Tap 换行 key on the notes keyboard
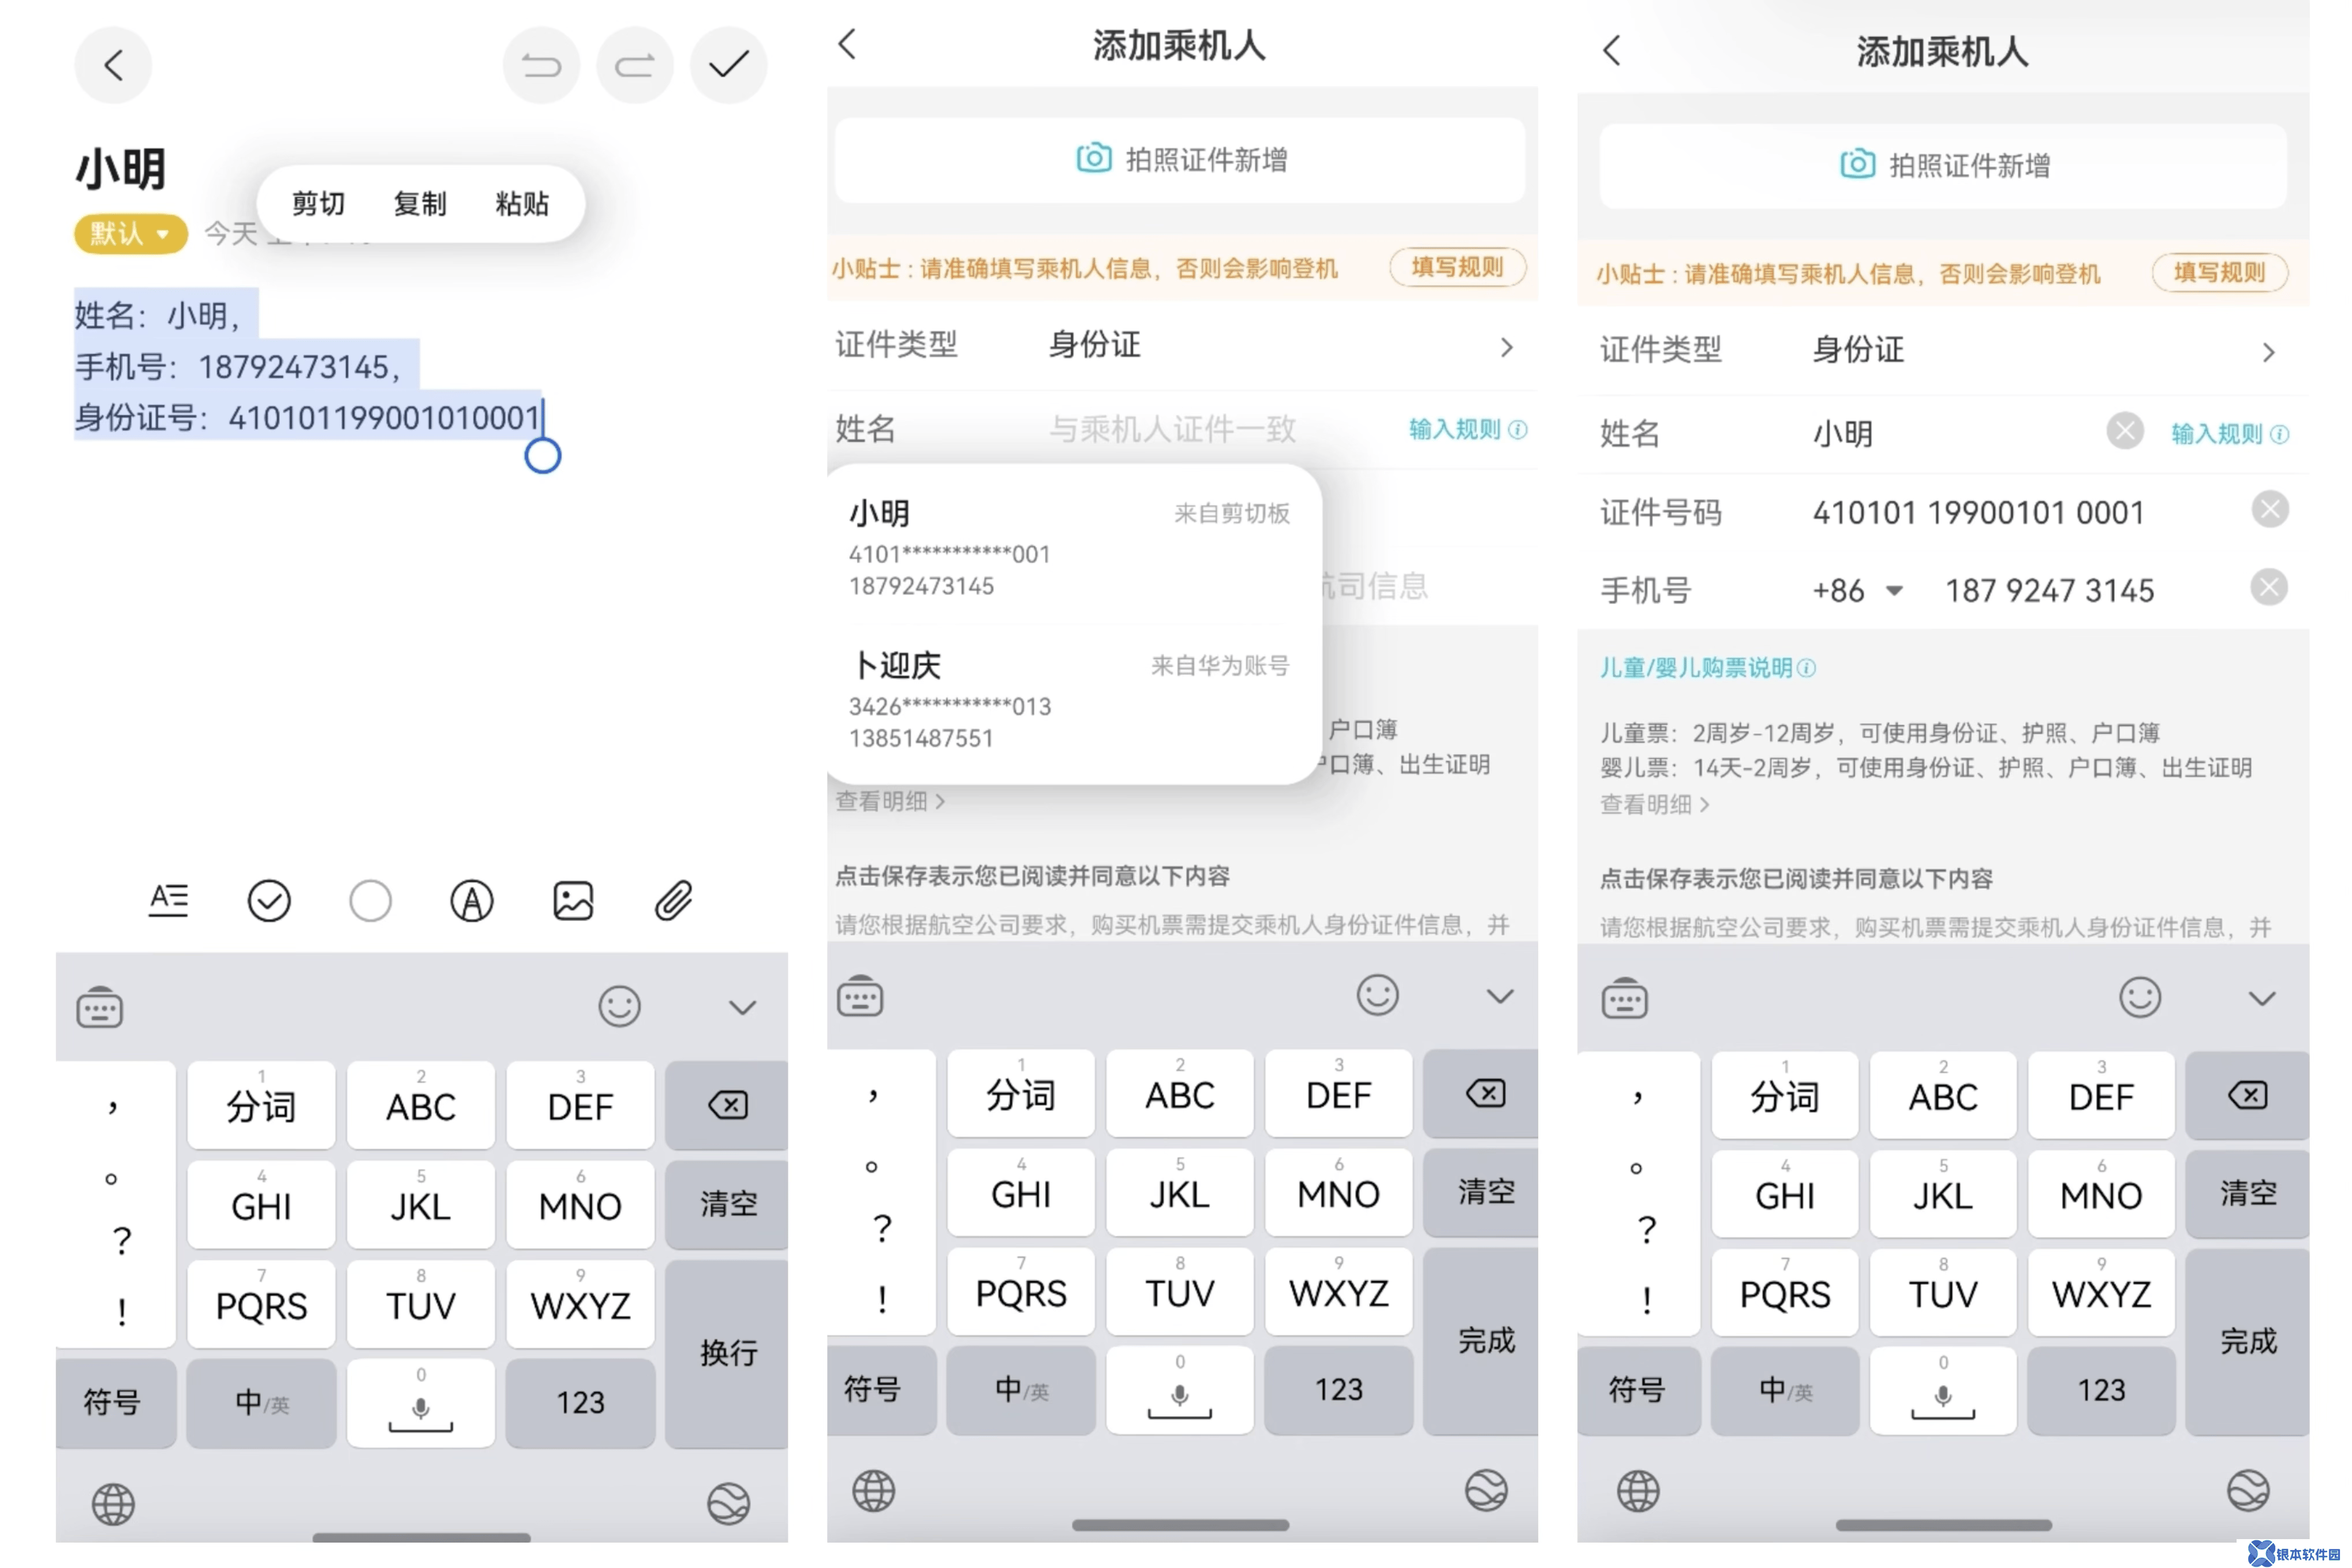 click(727, 1353)
